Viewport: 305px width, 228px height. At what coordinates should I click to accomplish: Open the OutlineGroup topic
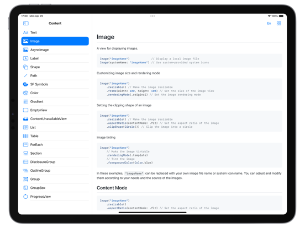tap(55, 170)
